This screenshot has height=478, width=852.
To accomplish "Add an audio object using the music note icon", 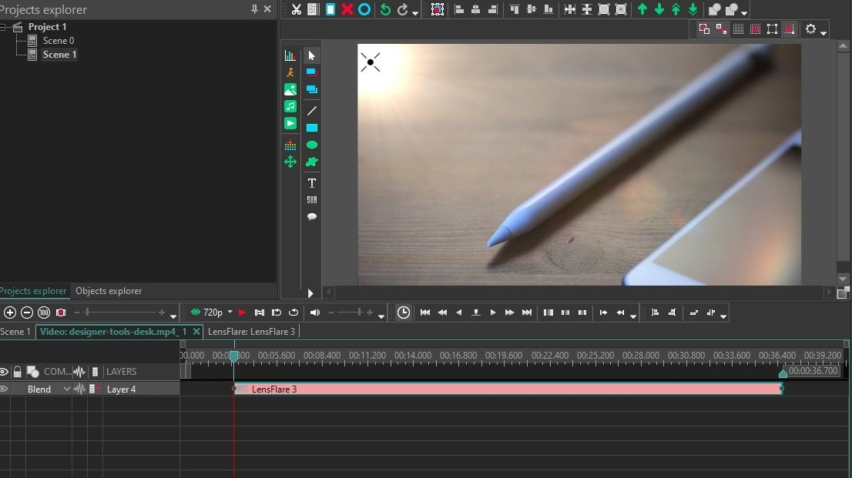I will point(290,105).
